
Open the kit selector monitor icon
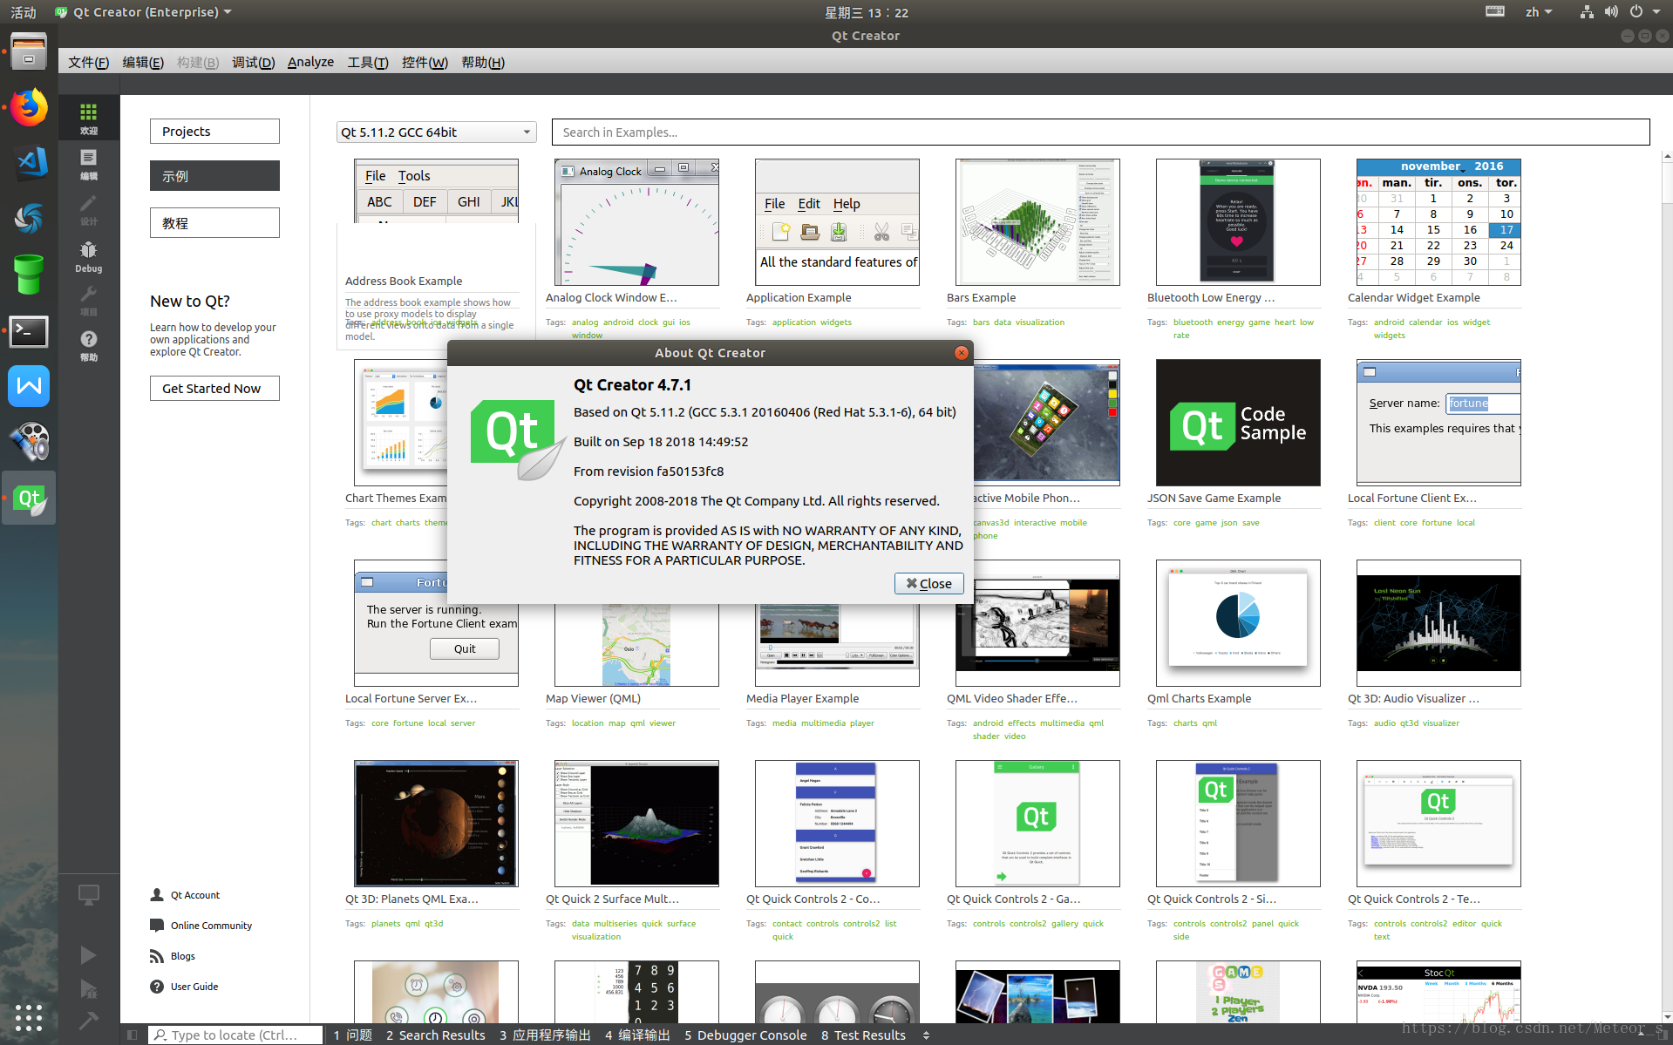(88, 894)
